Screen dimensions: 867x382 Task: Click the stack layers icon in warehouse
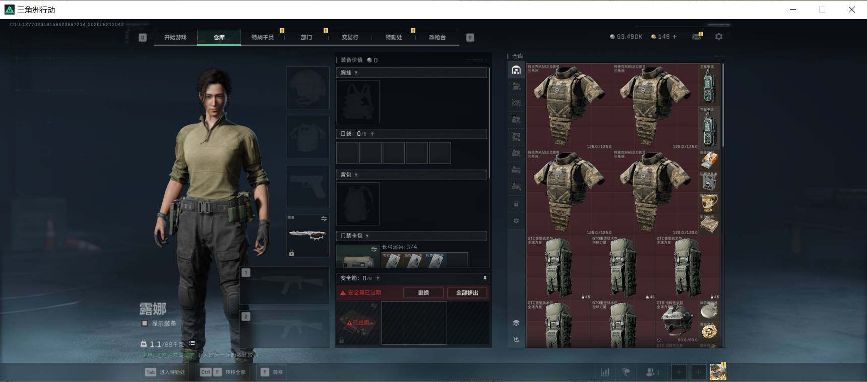516,323
